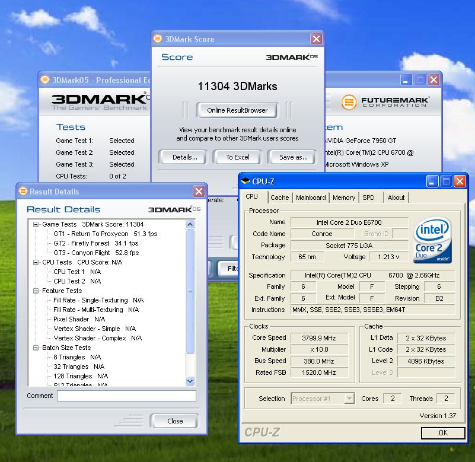Click the Core Speed value 3799.9 MHz
This screenshot has height=462, width=475.
point(319,338)
